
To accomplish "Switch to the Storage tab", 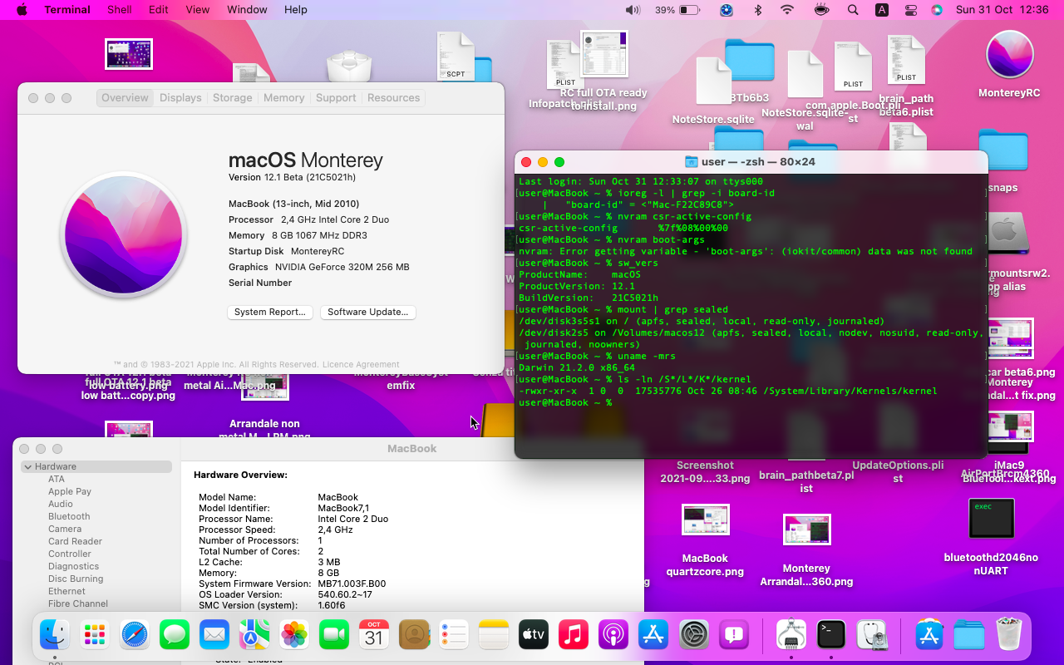I will [x=232, y=97].
